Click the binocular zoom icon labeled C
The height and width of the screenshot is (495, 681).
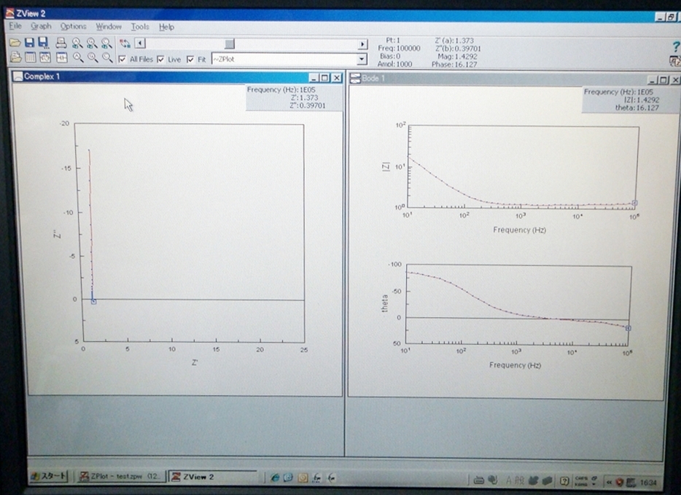(x=106, y=43)
